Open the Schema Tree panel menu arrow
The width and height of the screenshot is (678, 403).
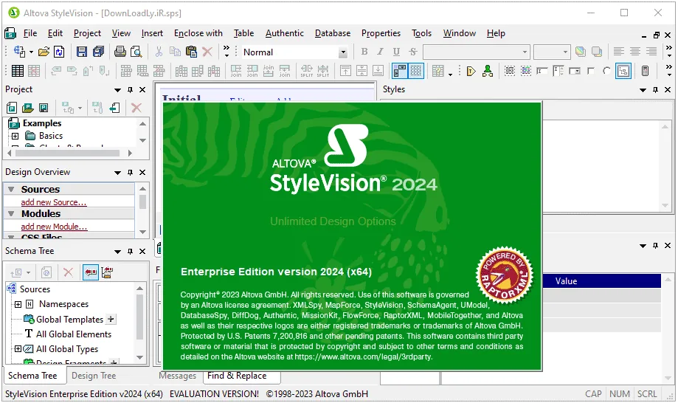point(117,251)
